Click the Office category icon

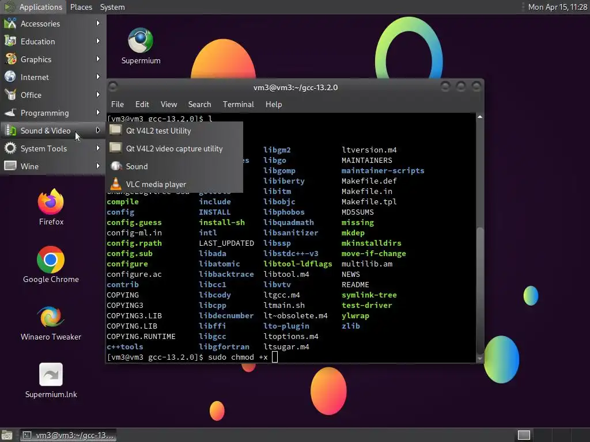tap(10, 95)
